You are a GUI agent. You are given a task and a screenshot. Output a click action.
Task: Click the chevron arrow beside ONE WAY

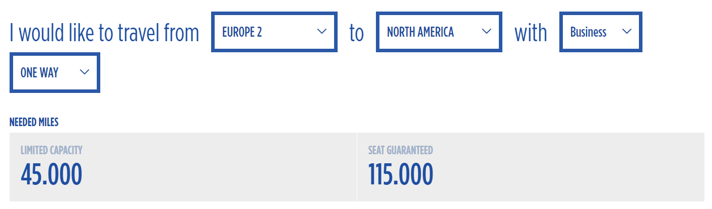point(85,72)
